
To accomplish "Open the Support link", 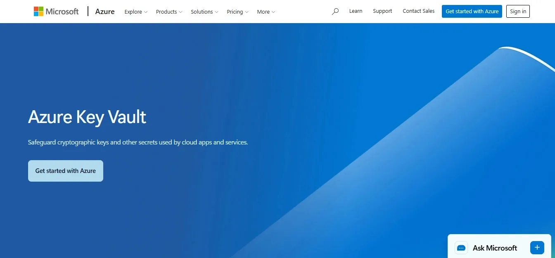I will click(382, 11).
